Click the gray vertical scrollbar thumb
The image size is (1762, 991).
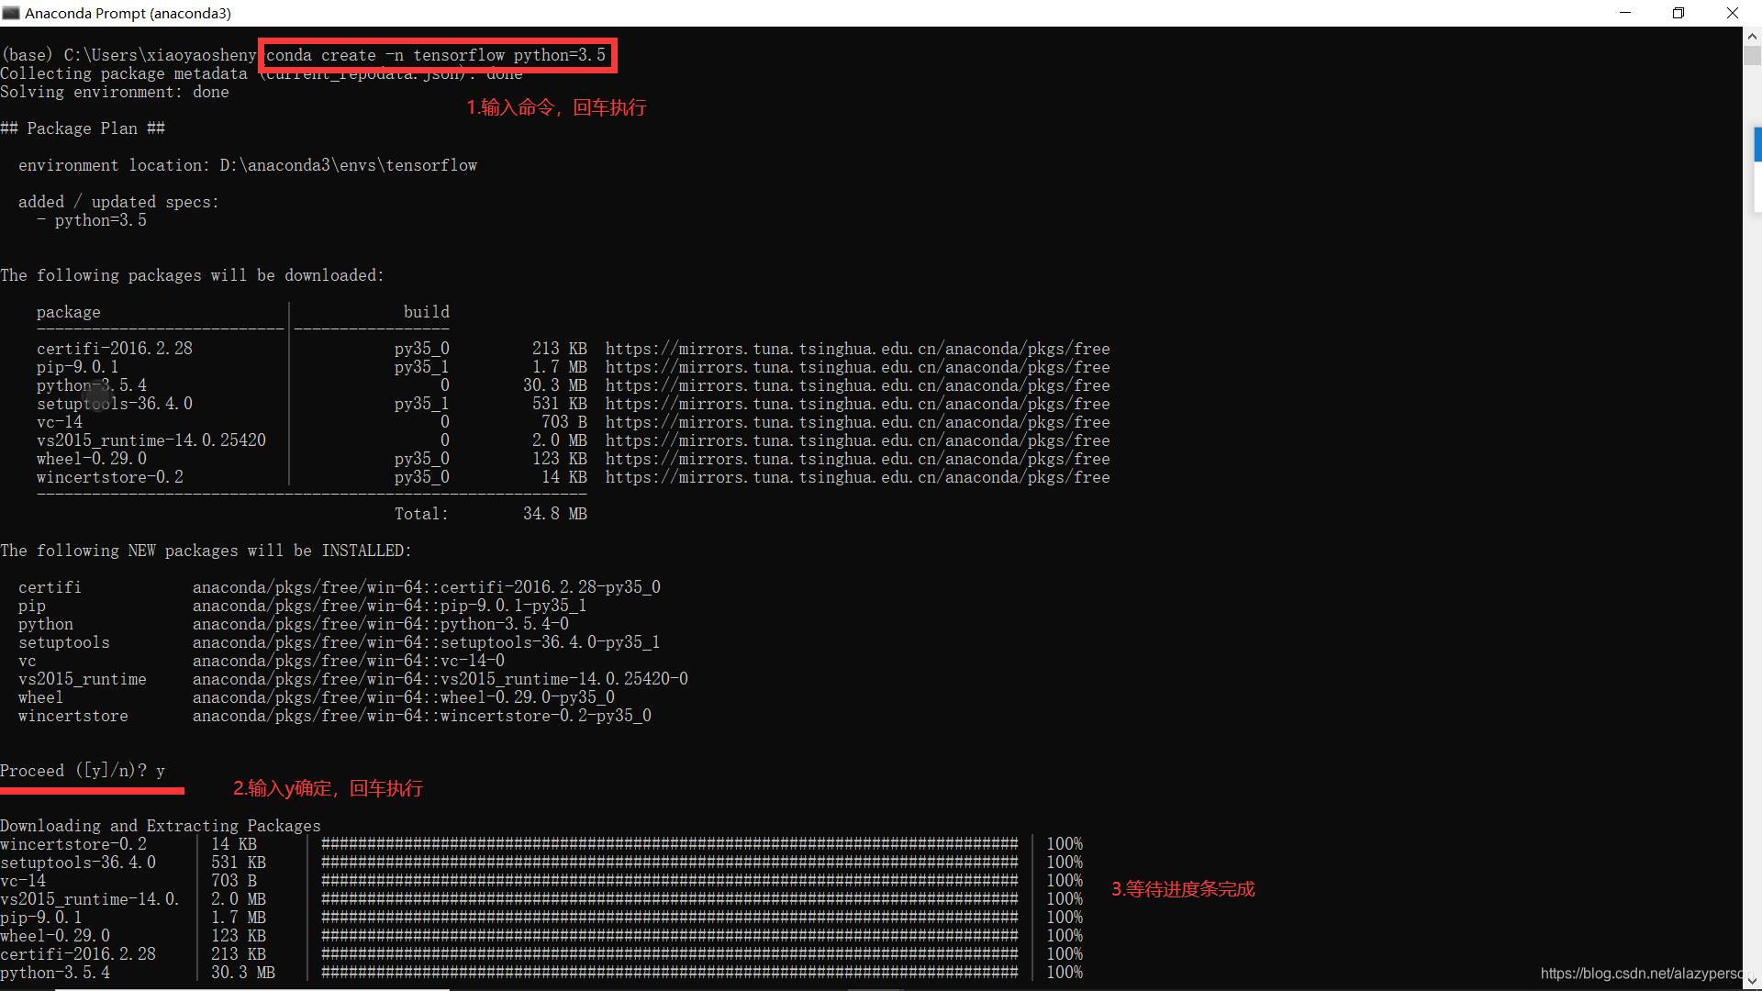[1751, 55]
